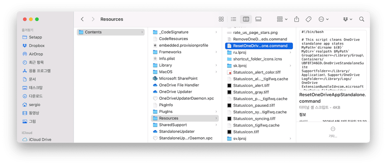Expand the Contents folder chevron

[x=142, y=32]
